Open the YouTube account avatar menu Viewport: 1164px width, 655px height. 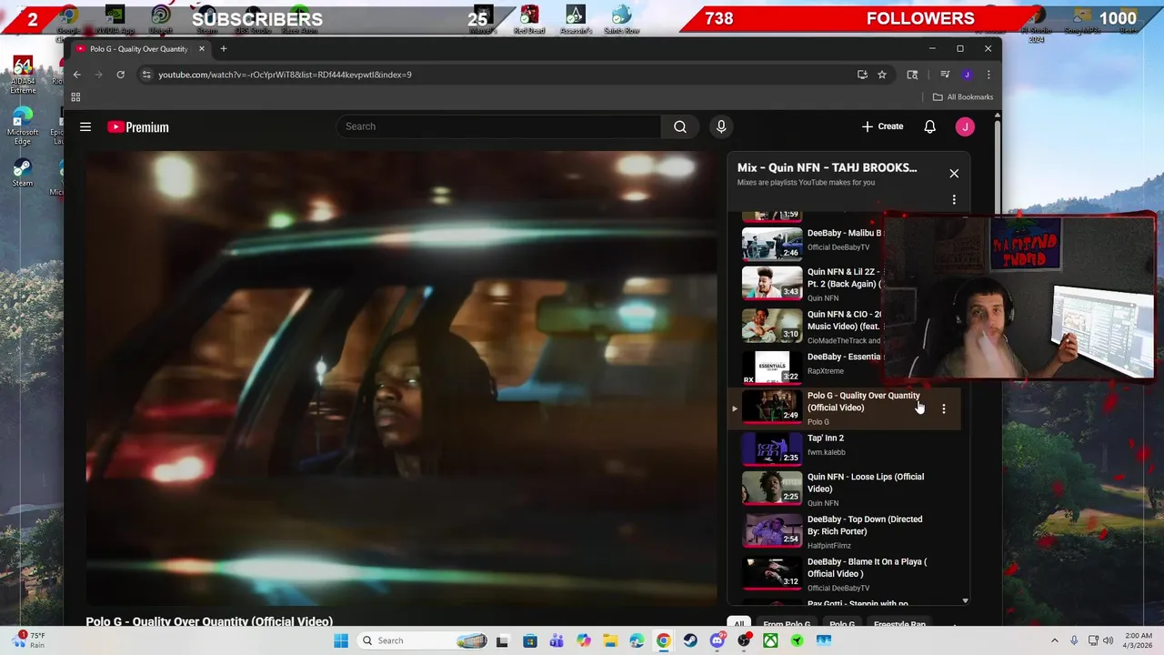965,126
